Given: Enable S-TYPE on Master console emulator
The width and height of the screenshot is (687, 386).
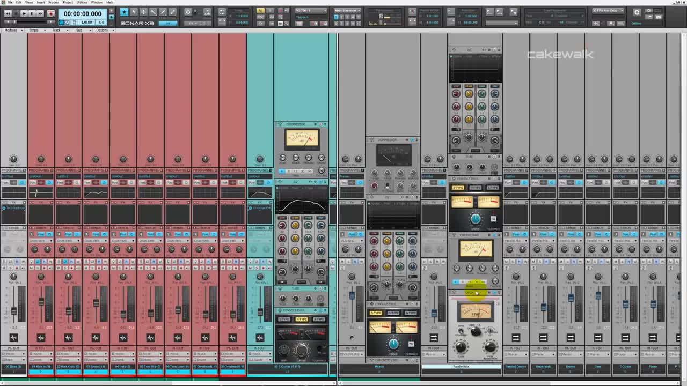Looking at the screenshot, I should click(376, 313).
